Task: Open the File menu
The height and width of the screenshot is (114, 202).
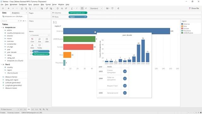Action: click(x=2, y=4)
